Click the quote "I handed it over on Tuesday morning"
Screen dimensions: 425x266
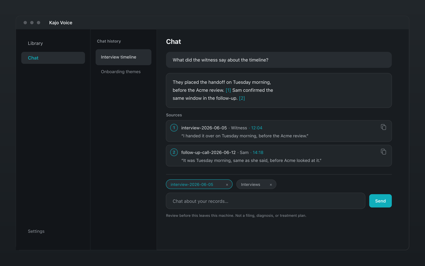coord(245,136)
